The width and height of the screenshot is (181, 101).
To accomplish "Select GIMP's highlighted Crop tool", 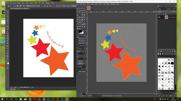I will pos(80,15).
